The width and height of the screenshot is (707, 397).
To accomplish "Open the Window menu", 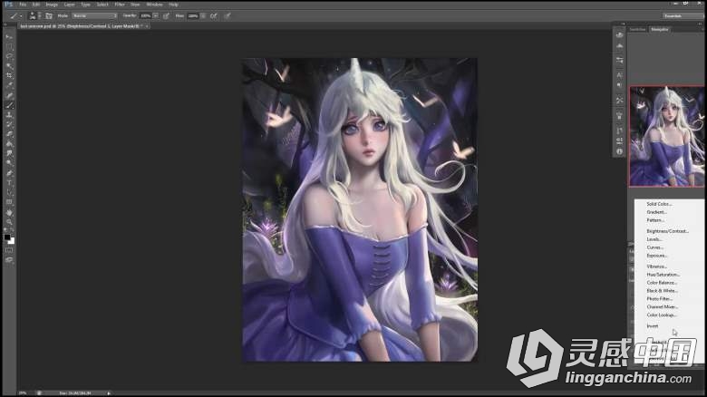I will point(155,5).
